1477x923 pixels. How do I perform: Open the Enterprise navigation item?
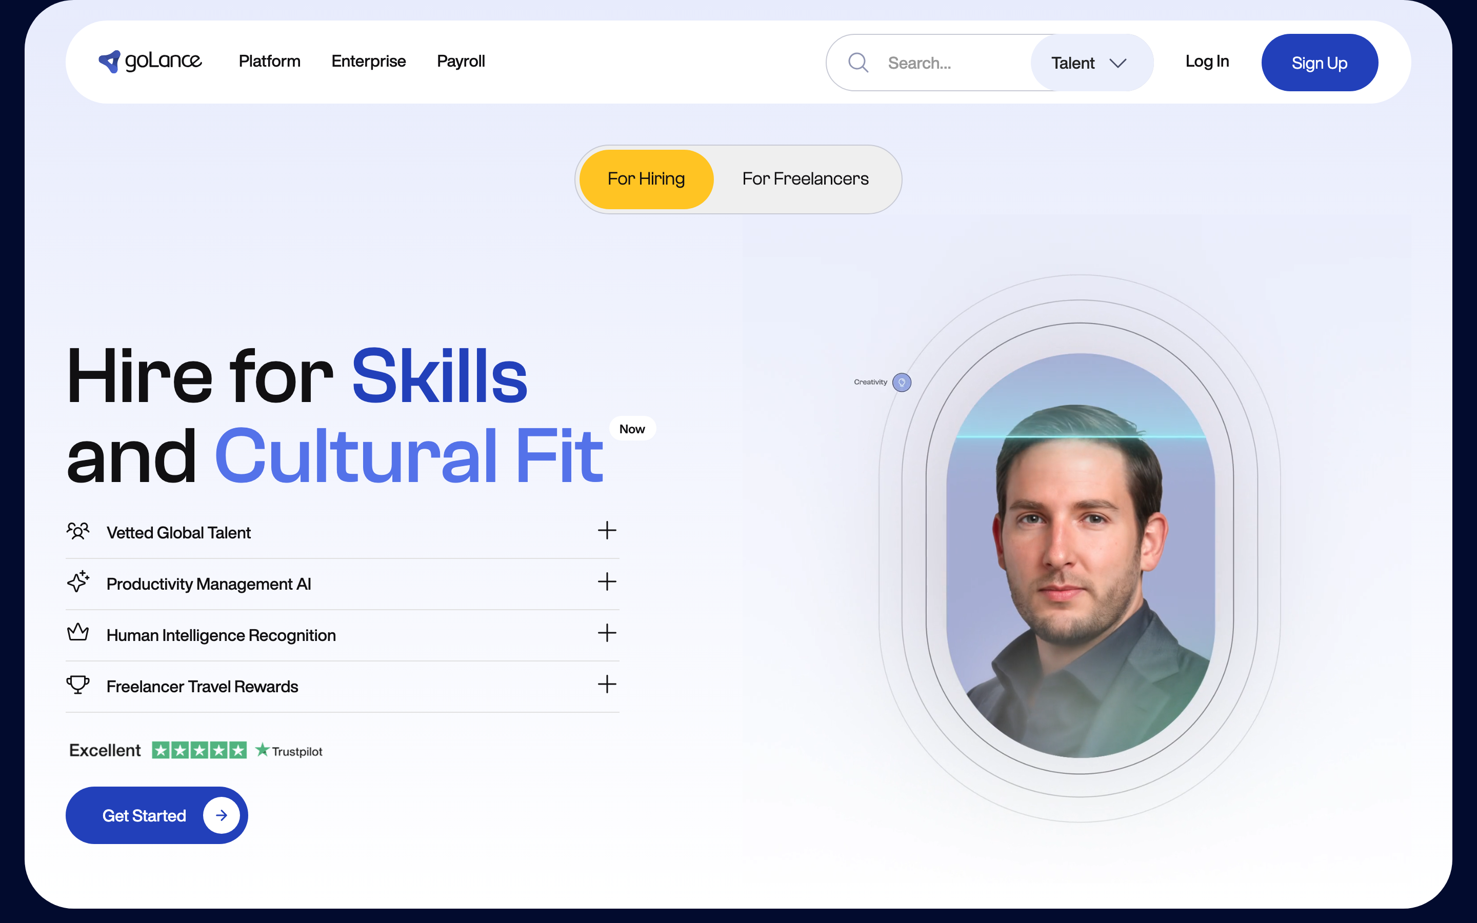tap(368, 62)
